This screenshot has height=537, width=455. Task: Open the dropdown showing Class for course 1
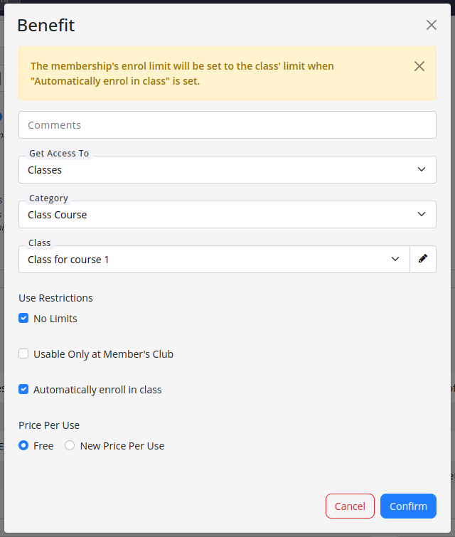pyautogui.click(x=206, y=260)
